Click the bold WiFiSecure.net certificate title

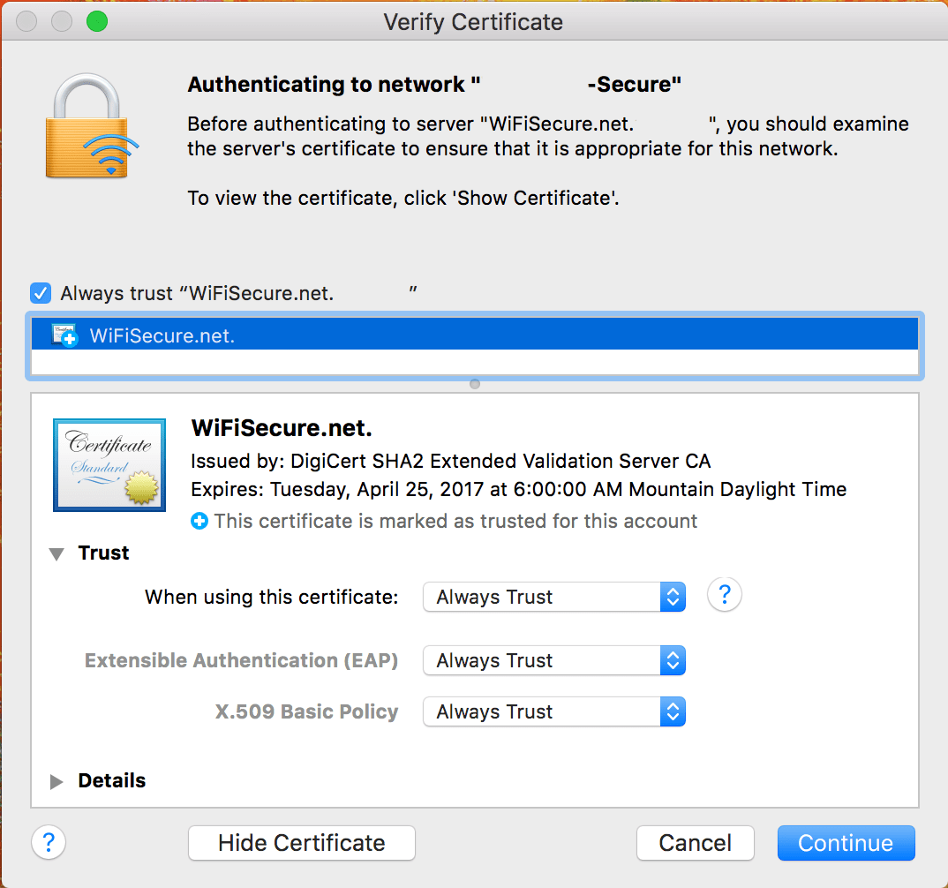[282, 428]
